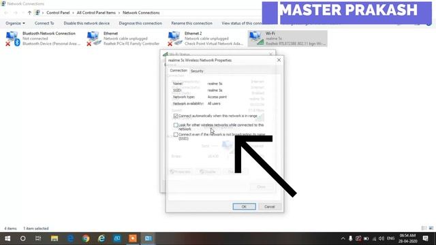Open Task View on the taskbar
Image resolution: width=436 pixels, height=245 pixels.
coord(38,238)
